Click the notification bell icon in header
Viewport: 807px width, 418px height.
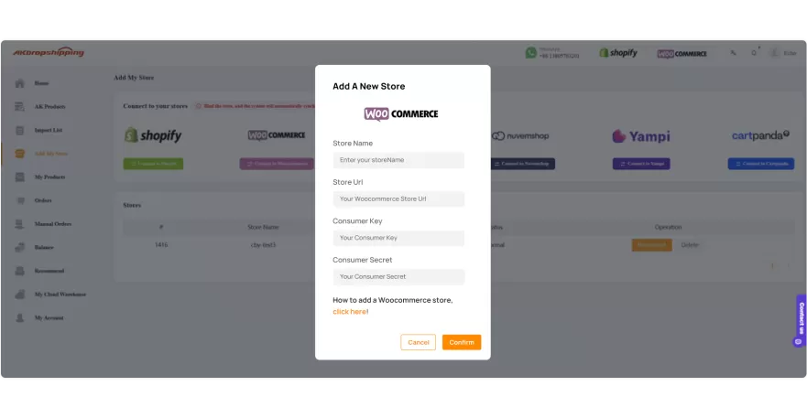pyautogui.click(x=754, y=53)
